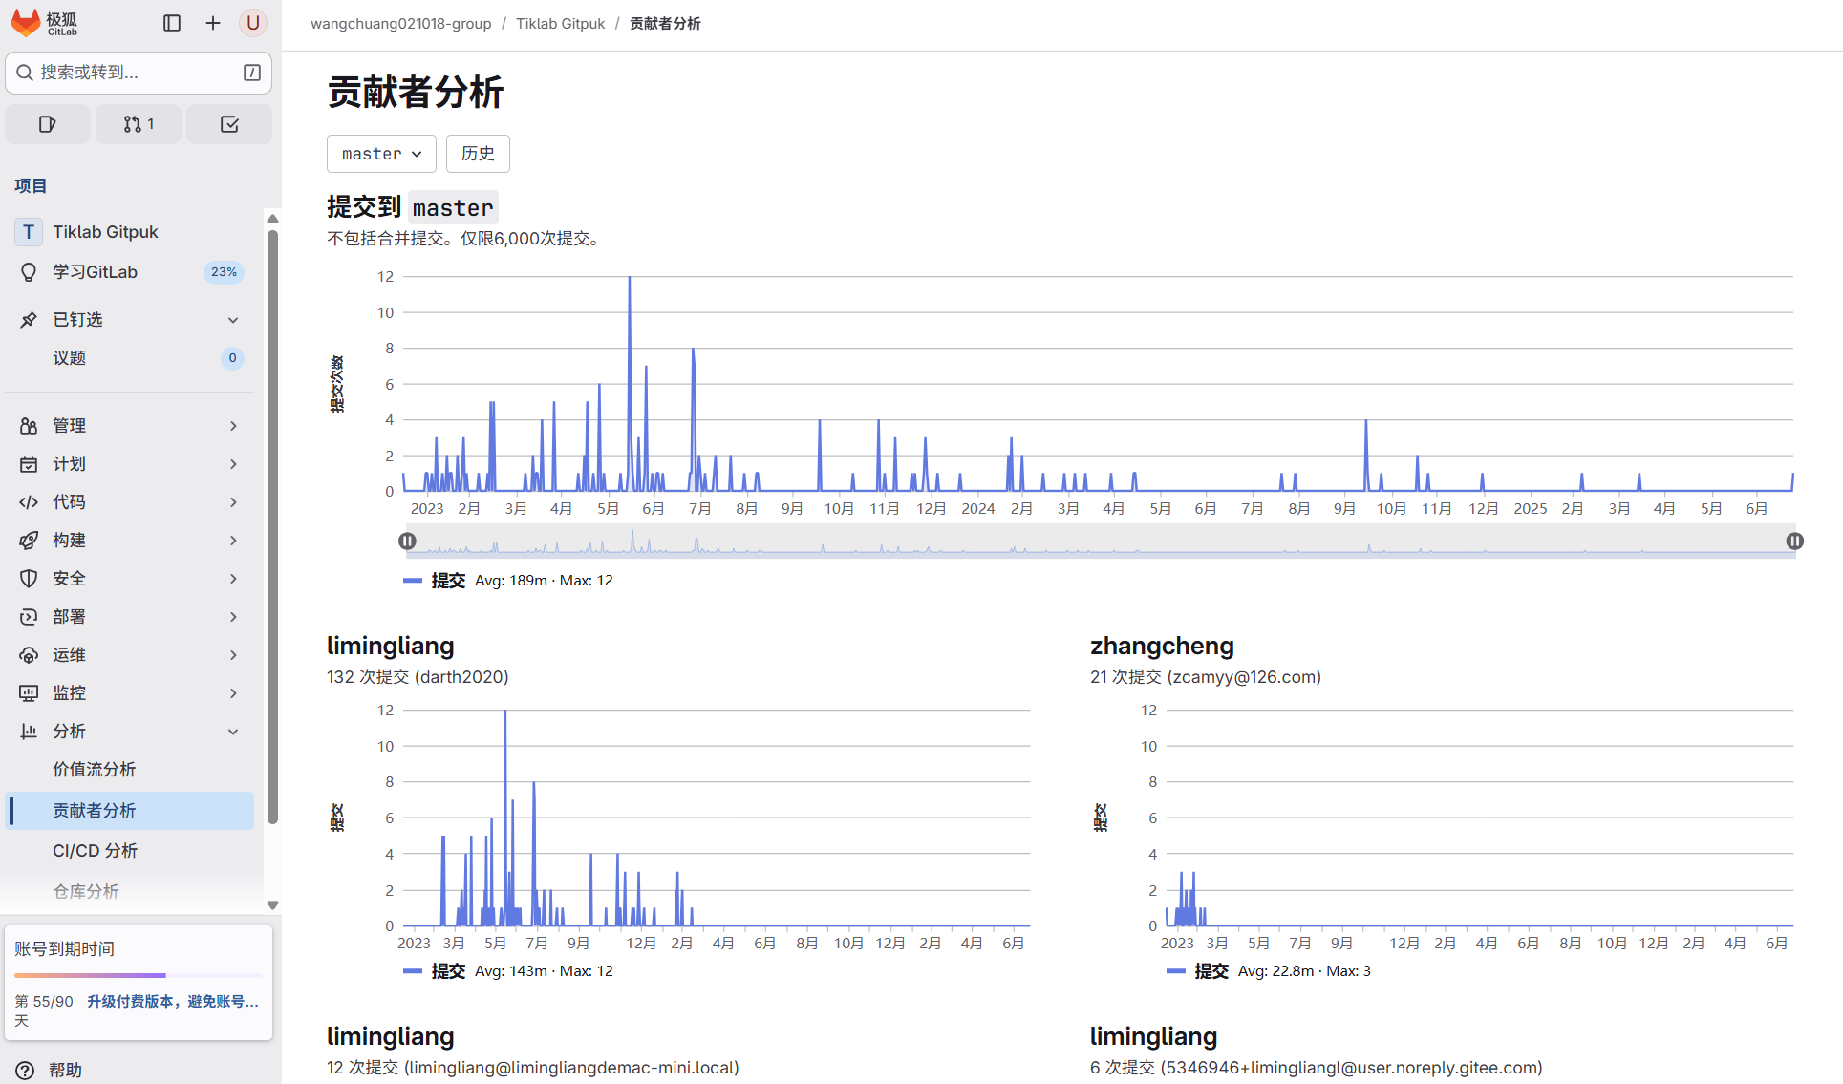Open CI/CD 分析 from the sidebar
Screen dimensions: 1843x1084
click(x=95, y=850)
